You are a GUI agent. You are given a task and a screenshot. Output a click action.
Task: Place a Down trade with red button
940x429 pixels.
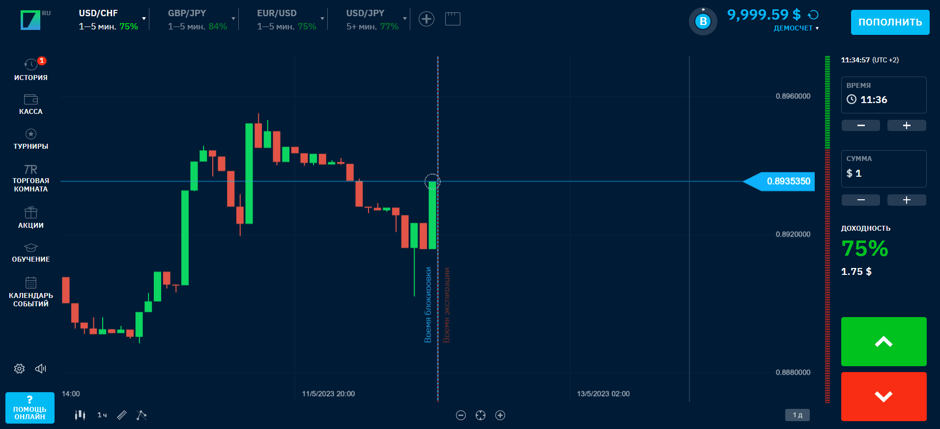(x=883, y=397)
